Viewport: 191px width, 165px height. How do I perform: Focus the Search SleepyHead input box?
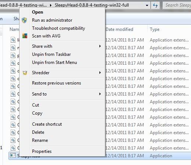click(177, 5)
